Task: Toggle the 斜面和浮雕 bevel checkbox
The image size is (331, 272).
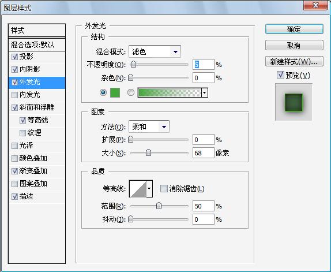Action: click(14, 107)
